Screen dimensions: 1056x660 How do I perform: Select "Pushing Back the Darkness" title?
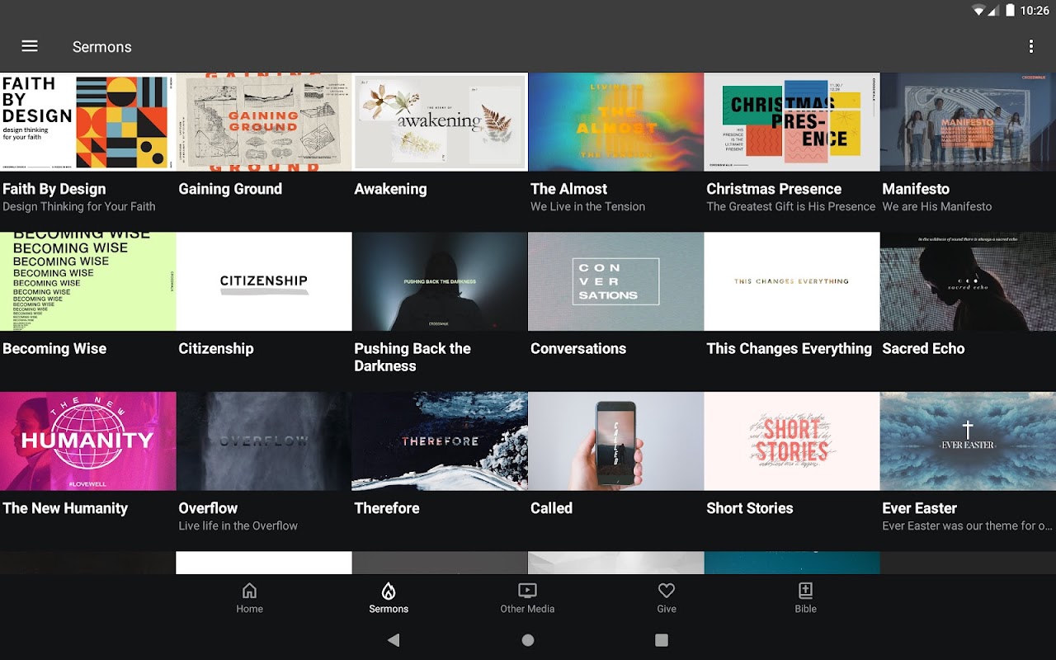tap(412, 357)
